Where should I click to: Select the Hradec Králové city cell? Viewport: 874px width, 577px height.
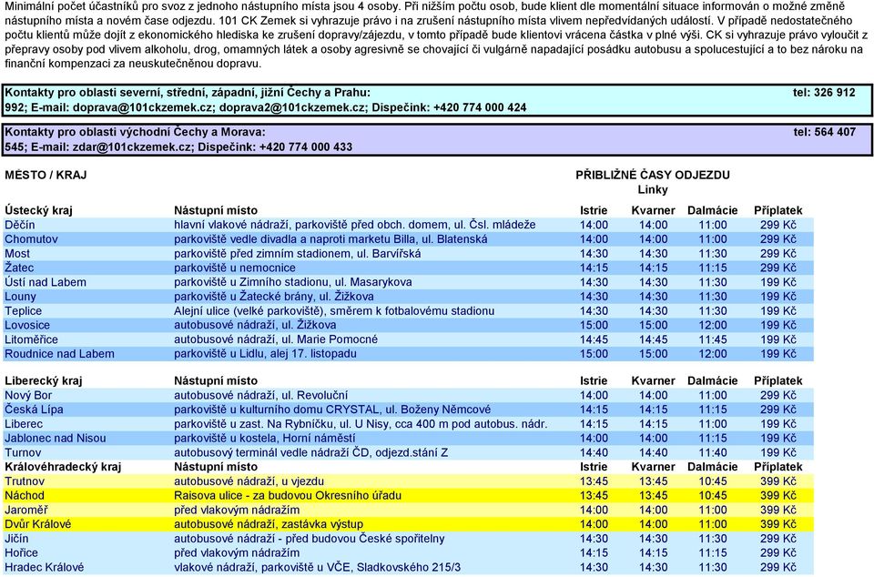44,568
